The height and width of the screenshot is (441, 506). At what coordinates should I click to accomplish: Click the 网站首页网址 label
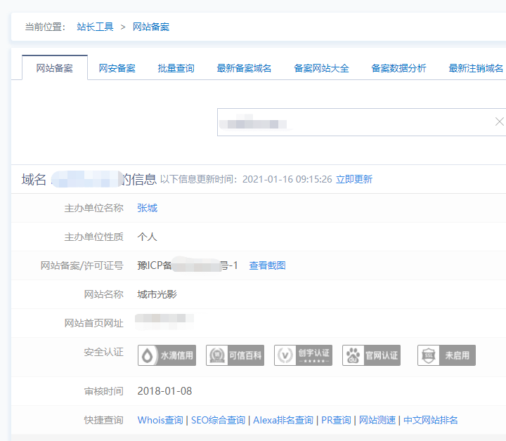94,323
